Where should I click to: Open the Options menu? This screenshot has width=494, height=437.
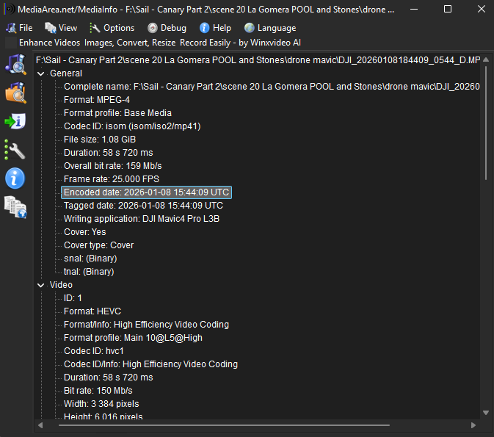click(x=112, y=28)
